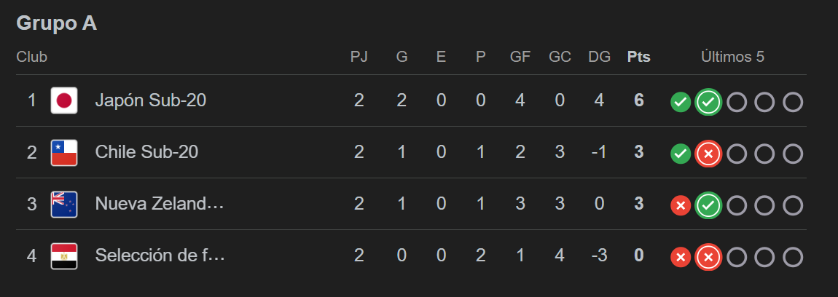The height and width of the screenshot is (297, 838).
Task: Click the Grupo A heading
Action: [x=57, y=23]
